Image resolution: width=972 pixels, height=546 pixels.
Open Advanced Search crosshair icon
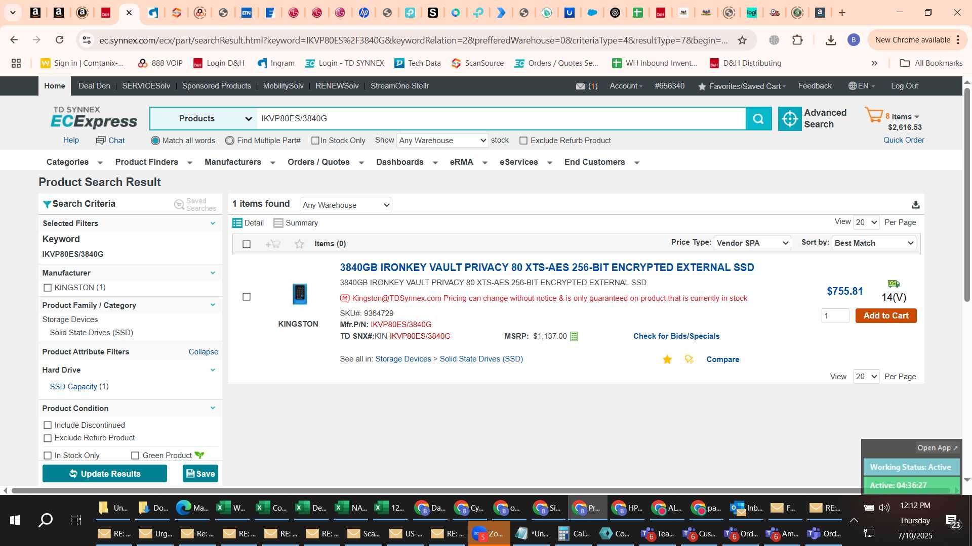coord(790,119)
